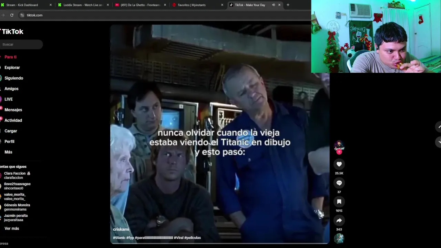Open a new browser tab
This screenshot has width=441, height=248.
coord(288,5)
